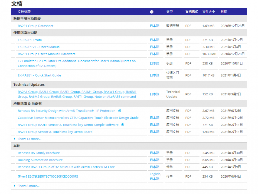Select the 其他 section heading
The image size is (258, 194).
point(17,146)
